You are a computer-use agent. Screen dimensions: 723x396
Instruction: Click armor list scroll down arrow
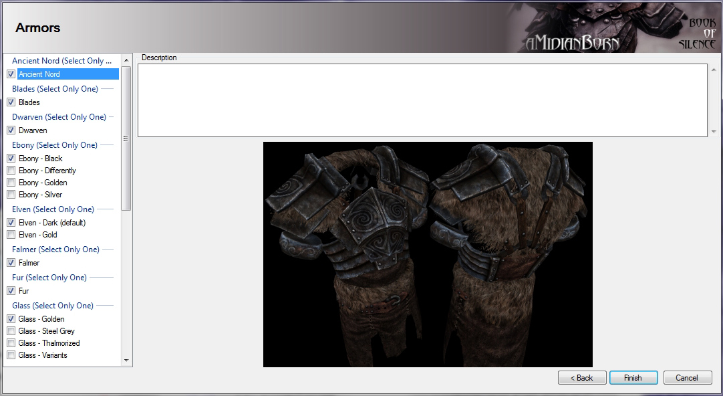coord(126,361)
